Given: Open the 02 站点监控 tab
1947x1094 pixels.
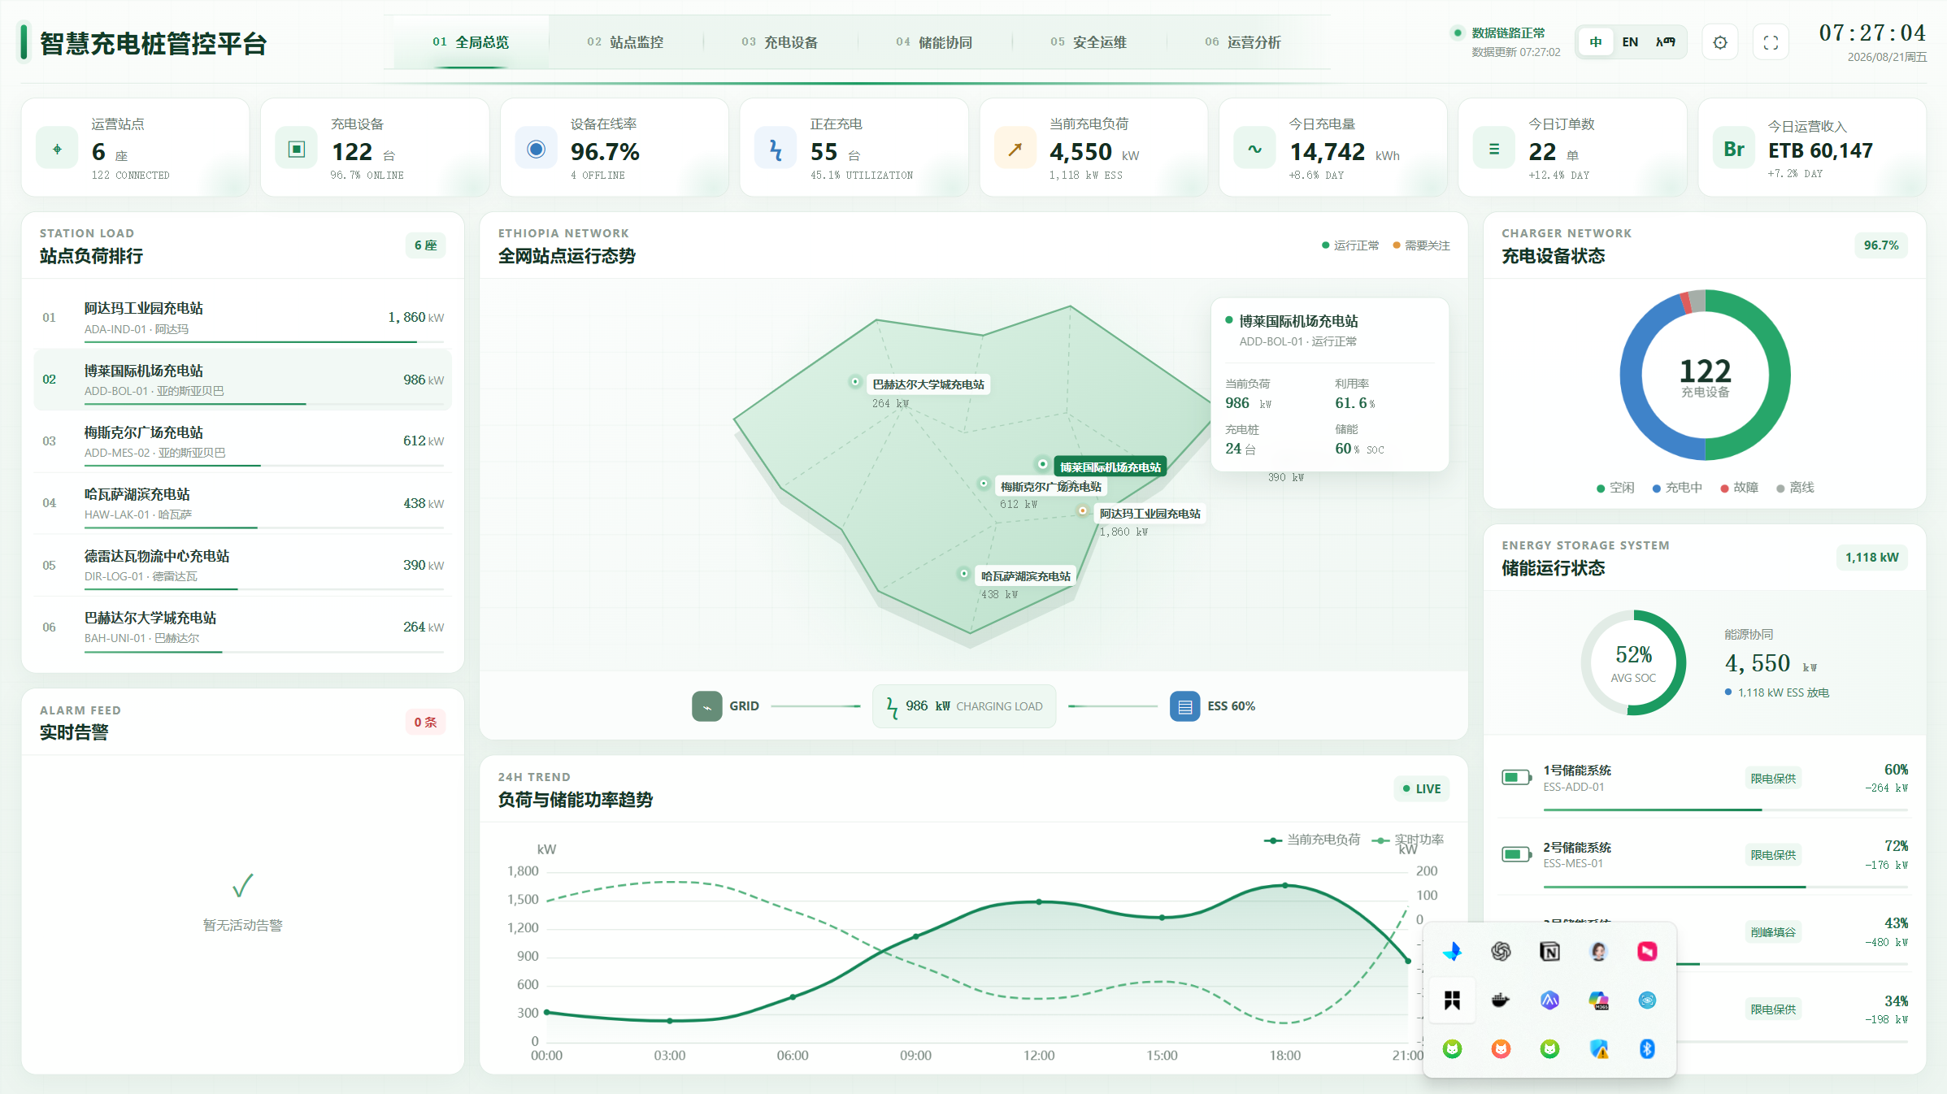Looking at the screenshot, I should pos(625,42).
